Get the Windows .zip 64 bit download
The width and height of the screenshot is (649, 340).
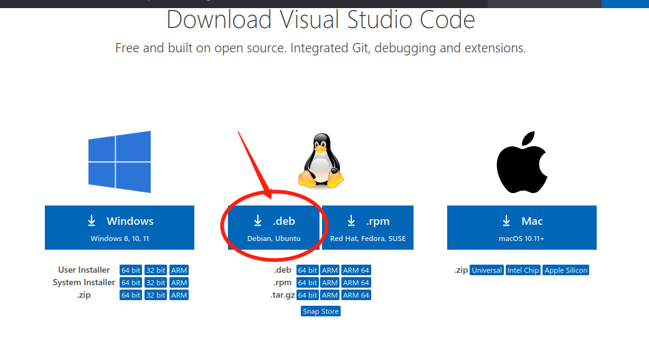pos(131,295)
